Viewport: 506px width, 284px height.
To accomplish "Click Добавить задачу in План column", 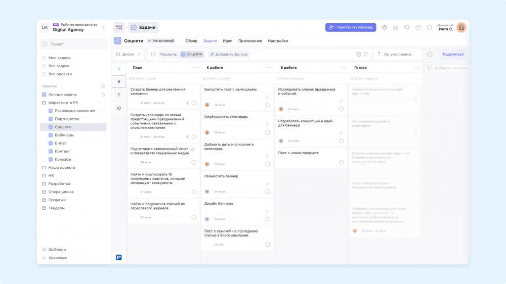I will pos(142,78).
